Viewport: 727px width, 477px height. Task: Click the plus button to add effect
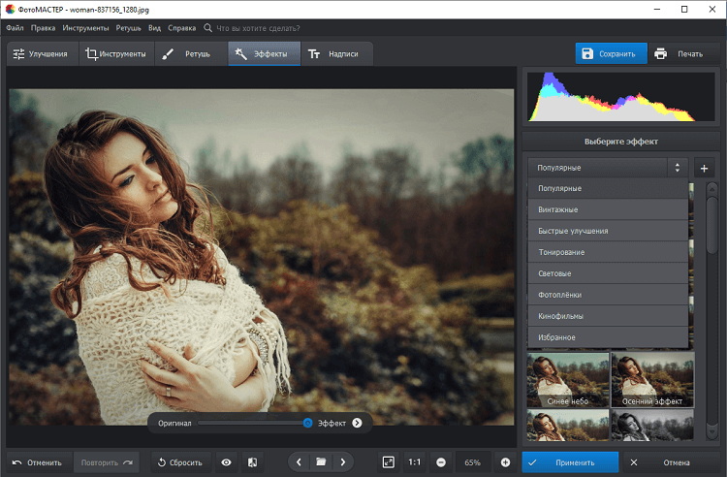click(704, 168)
